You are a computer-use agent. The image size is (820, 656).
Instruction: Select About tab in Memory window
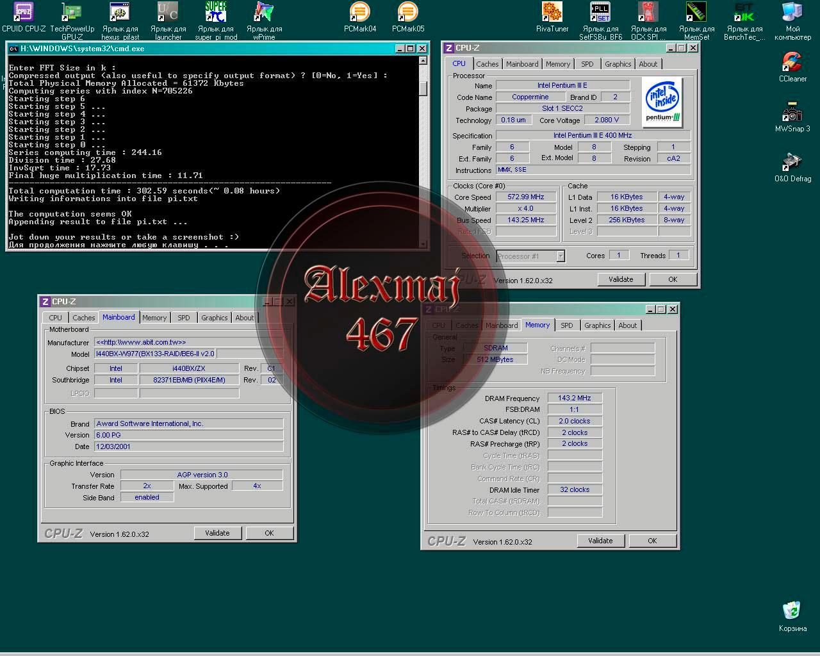[627, 325]
